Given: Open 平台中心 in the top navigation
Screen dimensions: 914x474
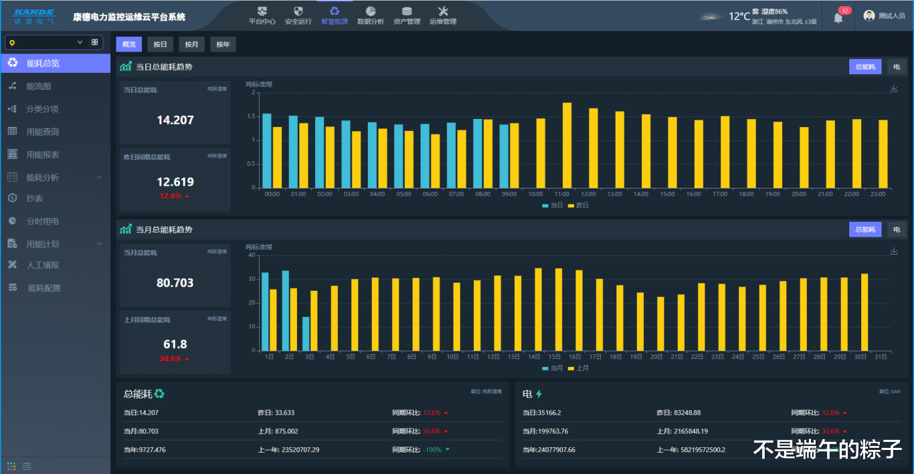Looking at the screenshot, I should (x=262, y=15).
